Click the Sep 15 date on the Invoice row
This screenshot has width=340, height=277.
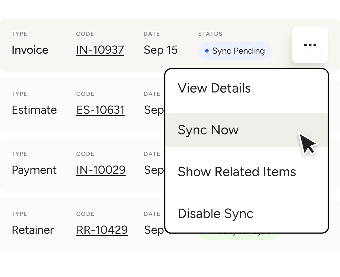pos(160,50)
